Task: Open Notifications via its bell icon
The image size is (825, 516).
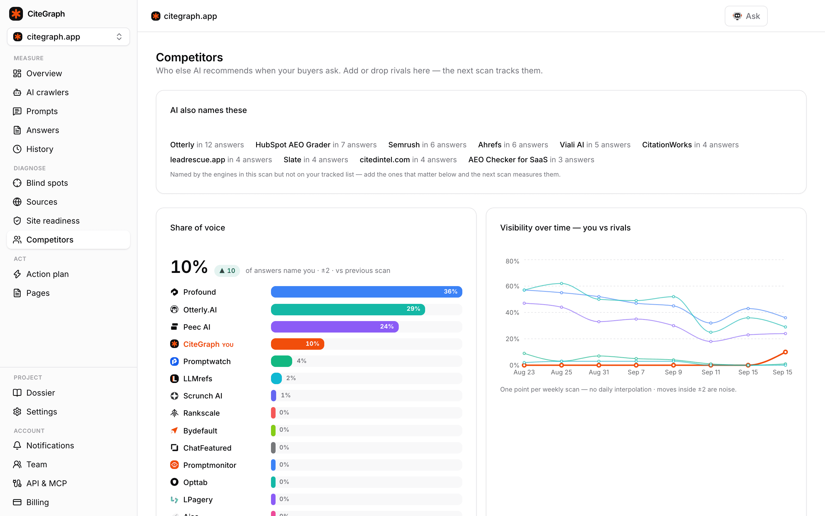Action: (17, 445)
